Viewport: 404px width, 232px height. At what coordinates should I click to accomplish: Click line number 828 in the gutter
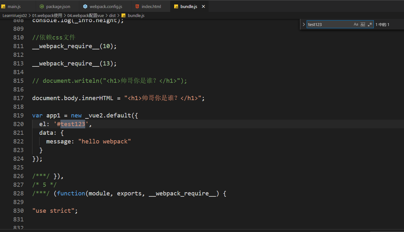(18, 193)
